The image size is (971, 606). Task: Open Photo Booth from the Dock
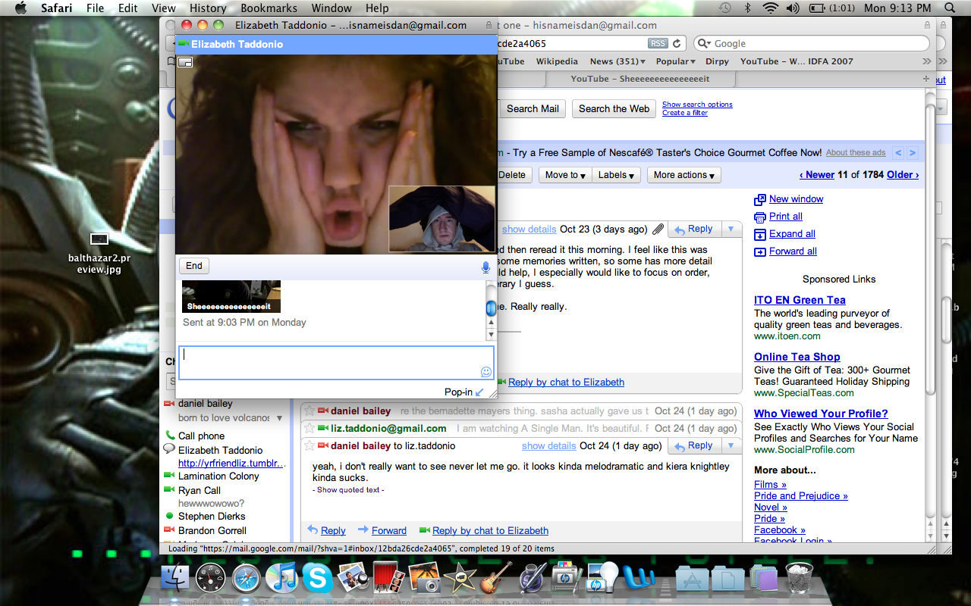pos(389,577)
